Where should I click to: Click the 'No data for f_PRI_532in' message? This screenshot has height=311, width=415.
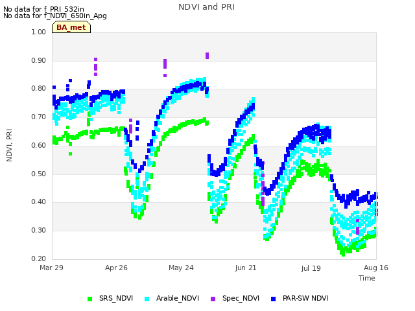pyautogui.click(x=43, y=9)
